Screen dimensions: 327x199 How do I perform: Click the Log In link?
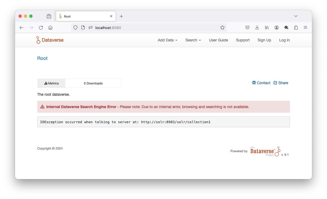[x=284, y=40]
